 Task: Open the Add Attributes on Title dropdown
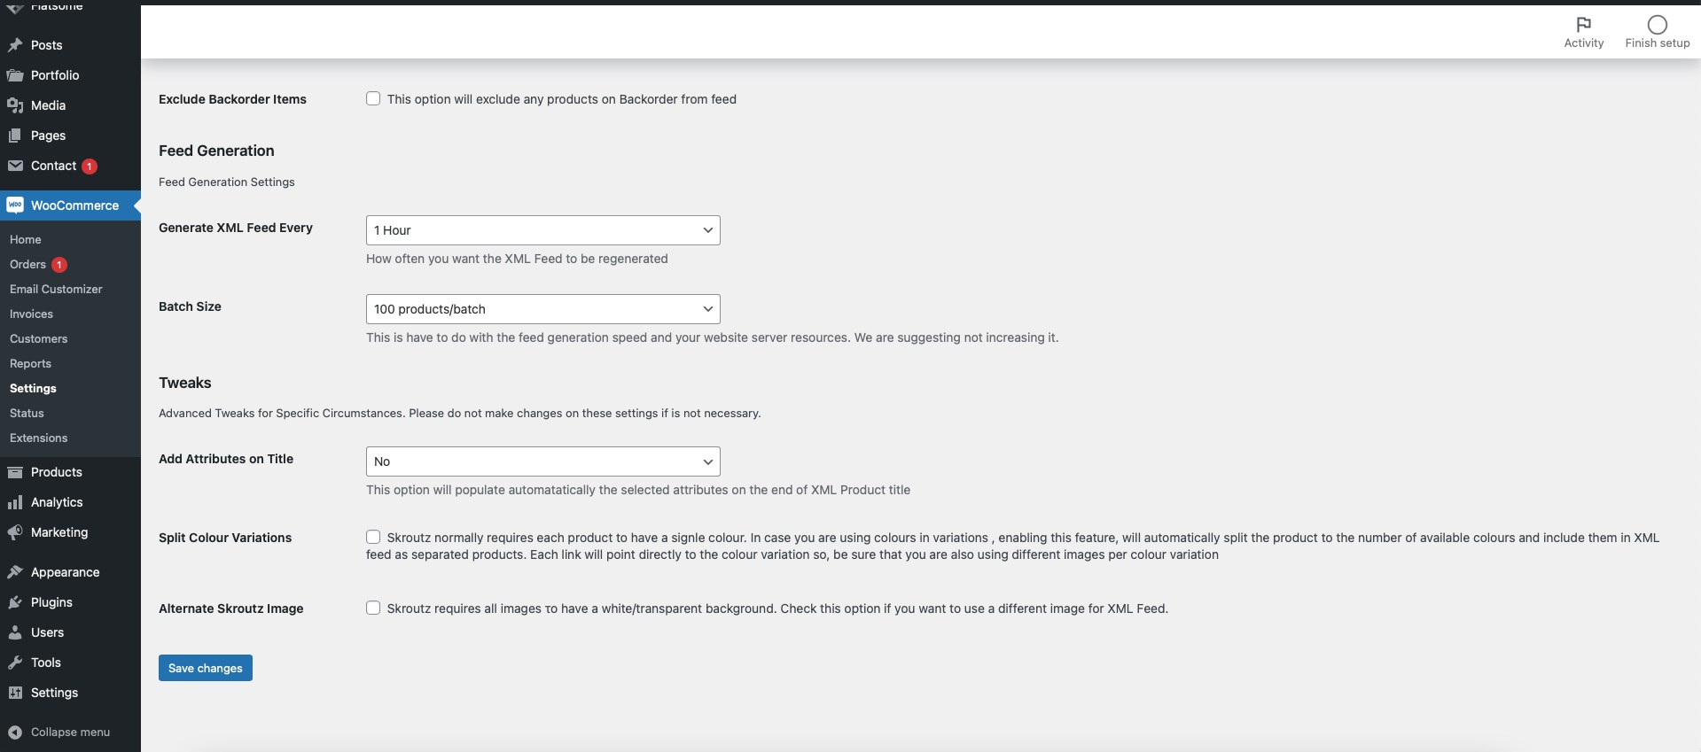click(x=542, y=461)
